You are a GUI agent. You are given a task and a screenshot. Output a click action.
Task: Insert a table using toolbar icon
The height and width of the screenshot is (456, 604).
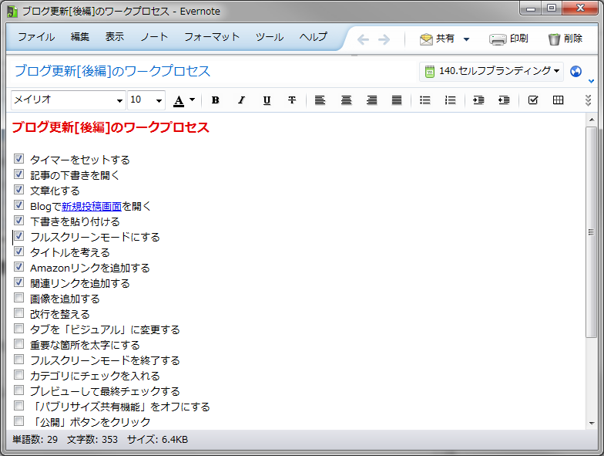click(559, 100)
